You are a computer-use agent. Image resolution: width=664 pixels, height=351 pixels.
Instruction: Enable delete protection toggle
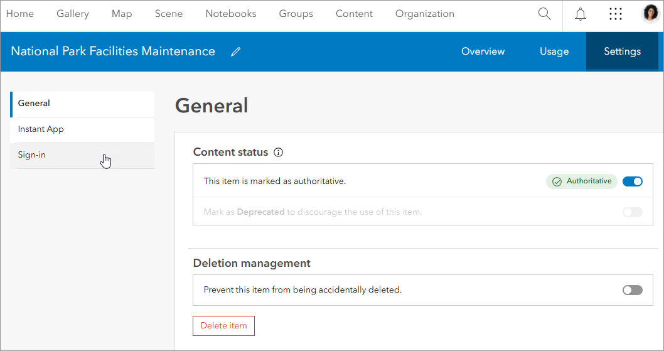pyautogui.click(x=633, y=290)
